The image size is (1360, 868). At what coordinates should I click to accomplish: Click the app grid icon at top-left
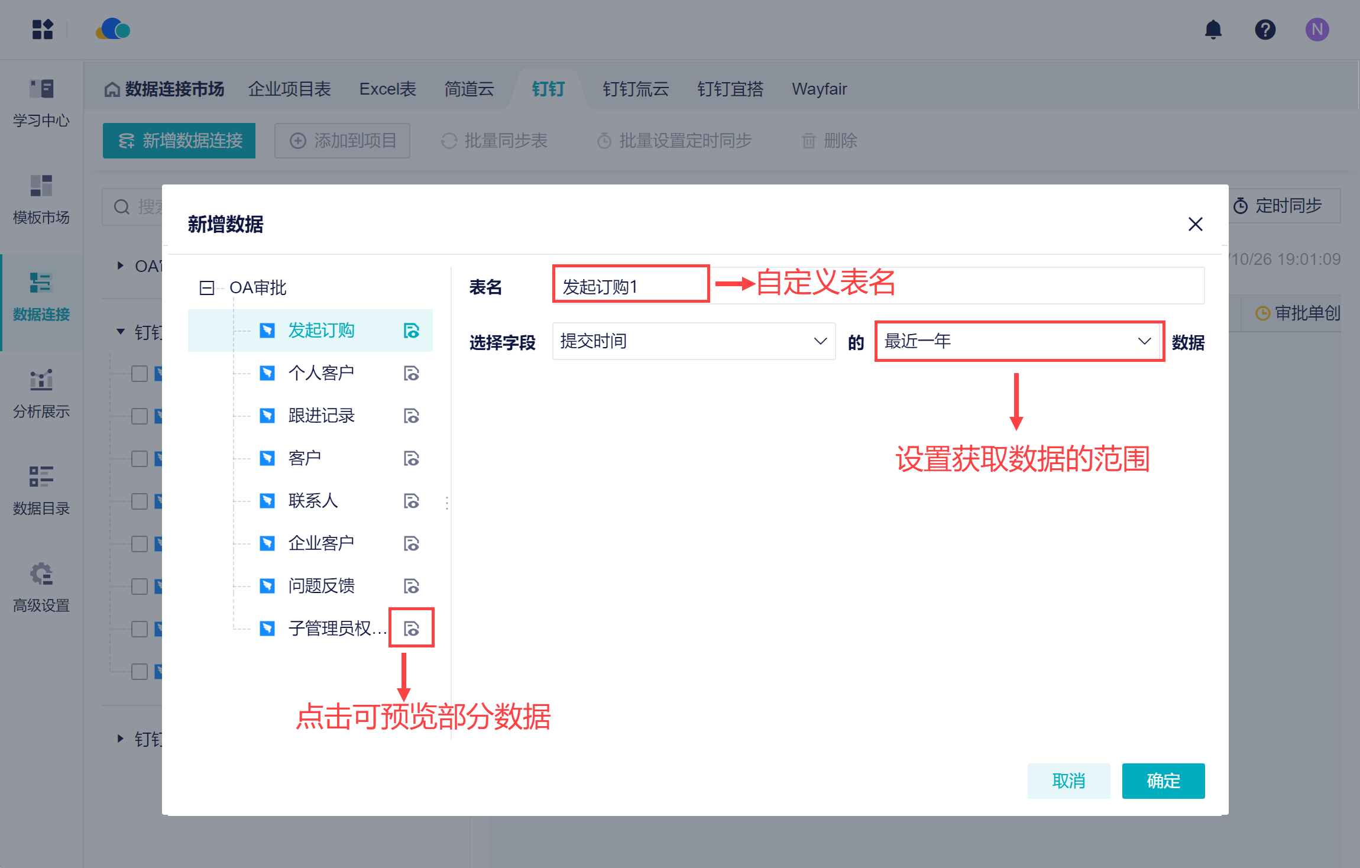pyautogui.click(x=43, y=30)
